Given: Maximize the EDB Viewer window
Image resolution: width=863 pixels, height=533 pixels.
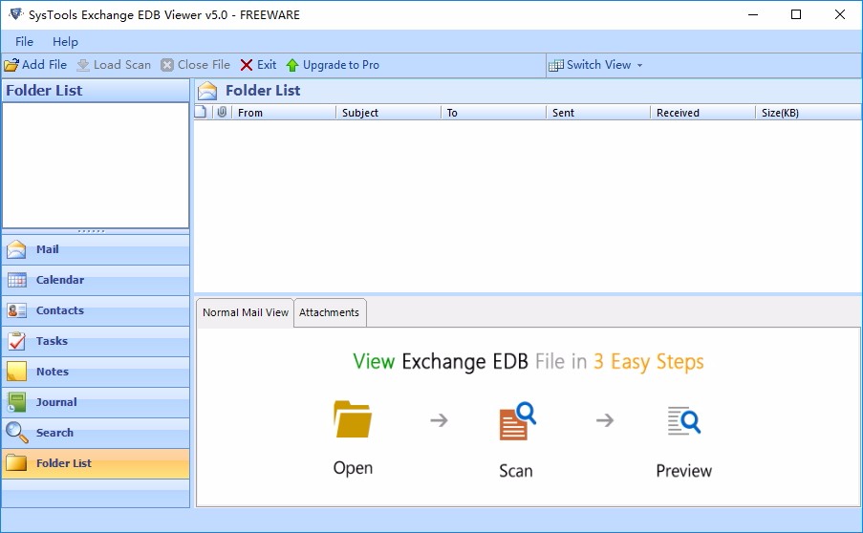Looking at the screenshot, I should 796,15.
